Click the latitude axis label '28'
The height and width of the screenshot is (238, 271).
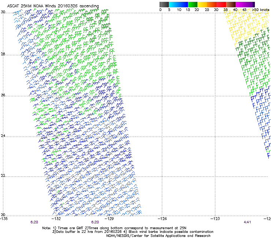pyautogui.click(x=3, y=54)
